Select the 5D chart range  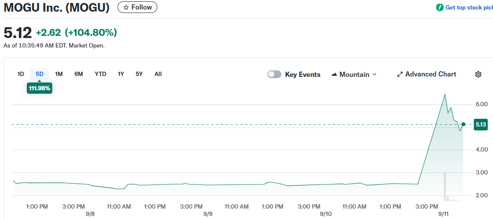point(40,74)
